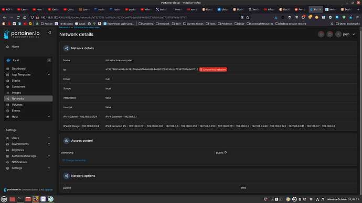Open the Other Bookmarks folder
The image size is (362, 203).
tap(348, 24)
